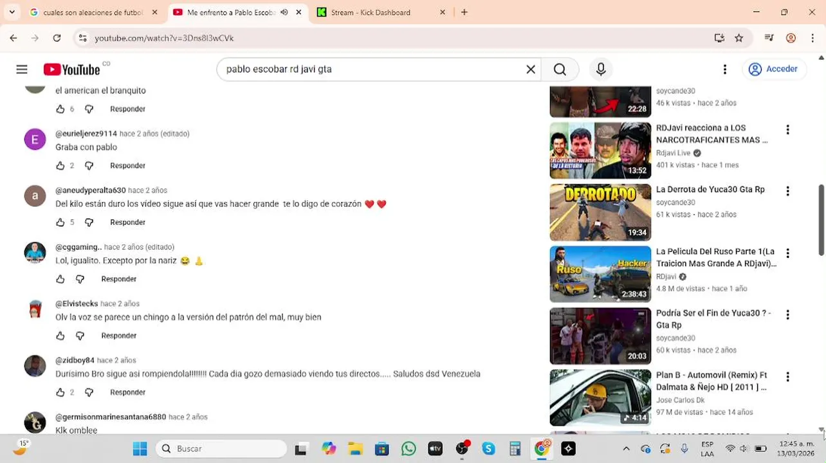Viewport: 826px width, 463px height.
Task: Open @cggaming..'s profile avatar
Action: click(x=35, y=253)
